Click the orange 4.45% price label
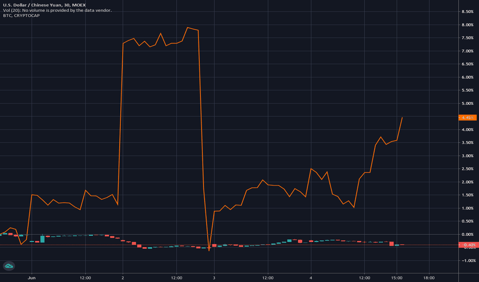Image resolution: width=479 pixels, height=282 pixels. 467,117
